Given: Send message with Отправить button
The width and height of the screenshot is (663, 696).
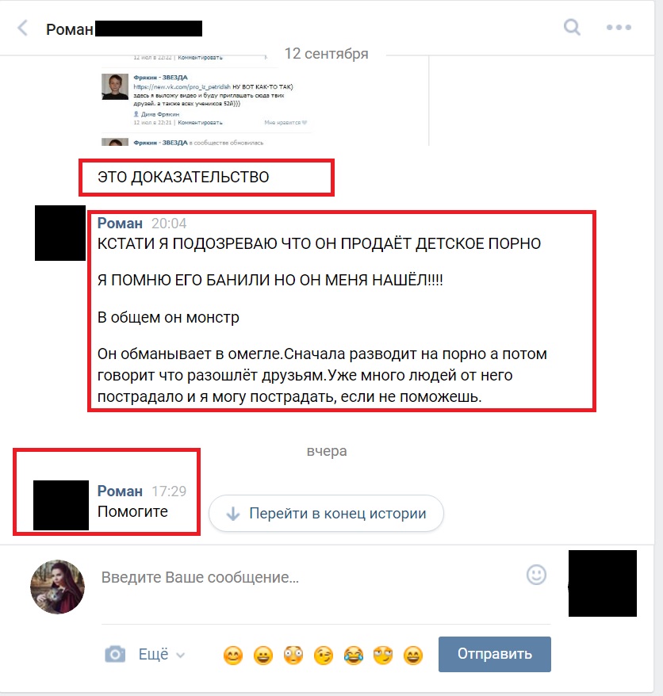Looking at the screenshot, I should coord(495,654).
